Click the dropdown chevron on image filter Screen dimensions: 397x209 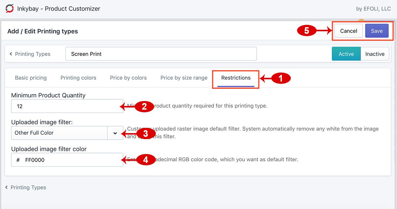point(115,133)
